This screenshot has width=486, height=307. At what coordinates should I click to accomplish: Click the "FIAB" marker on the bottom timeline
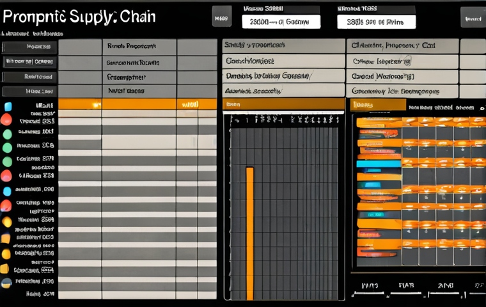click(406, 285)
